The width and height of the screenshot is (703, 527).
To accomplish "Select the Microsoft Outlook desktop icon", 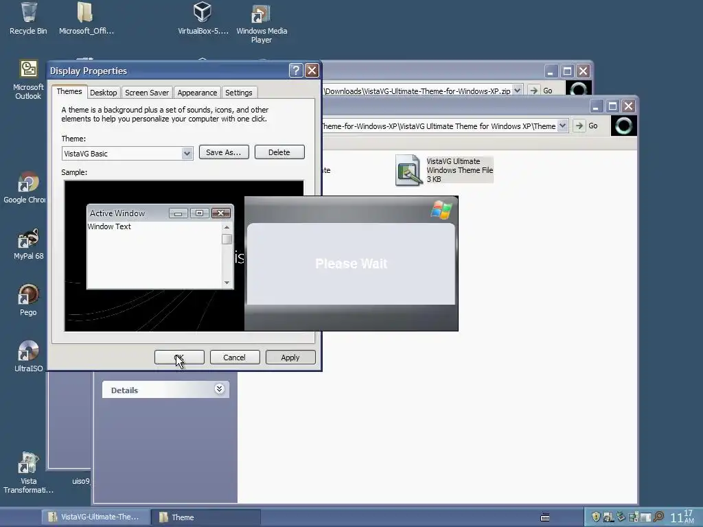I will (28, 80).
